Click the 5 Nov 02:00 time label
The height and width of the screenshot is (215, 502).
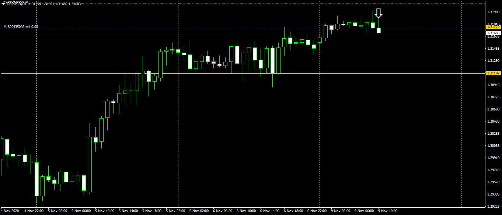[x=57, y=211]
